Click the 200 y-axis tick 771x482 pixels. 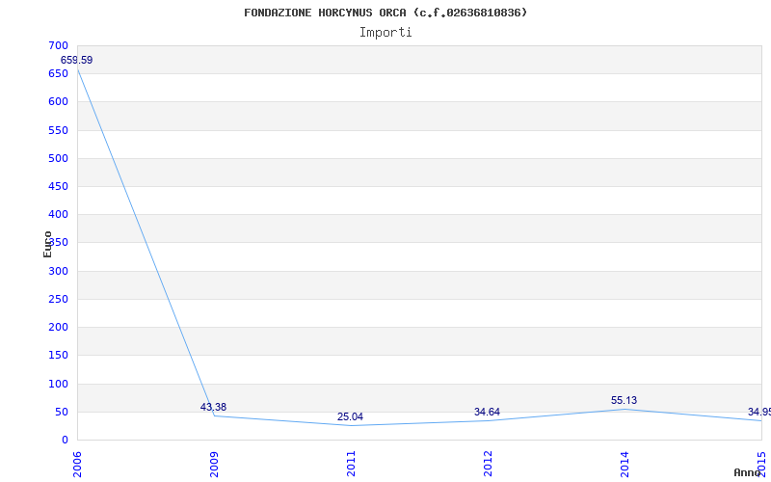coord(59,327)
